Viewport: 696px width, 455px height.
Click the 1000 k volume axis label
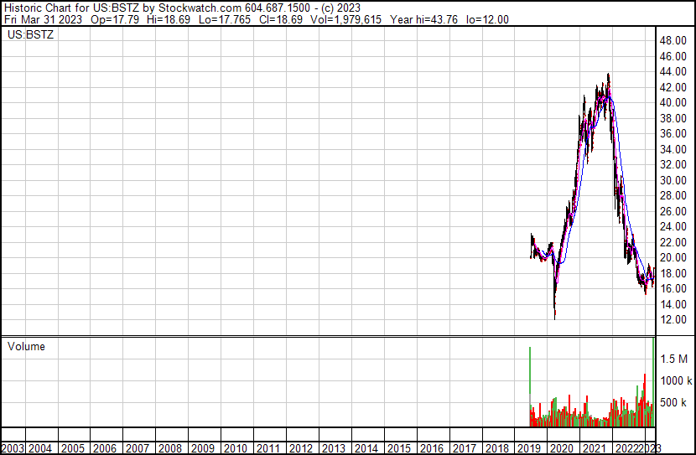(673, 380)
